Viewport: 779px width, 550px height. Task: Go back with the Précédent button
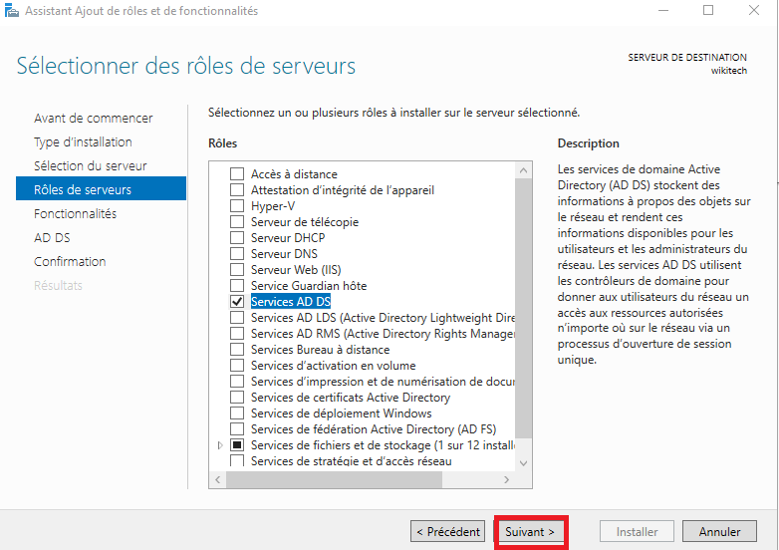(x=448, y=532)
